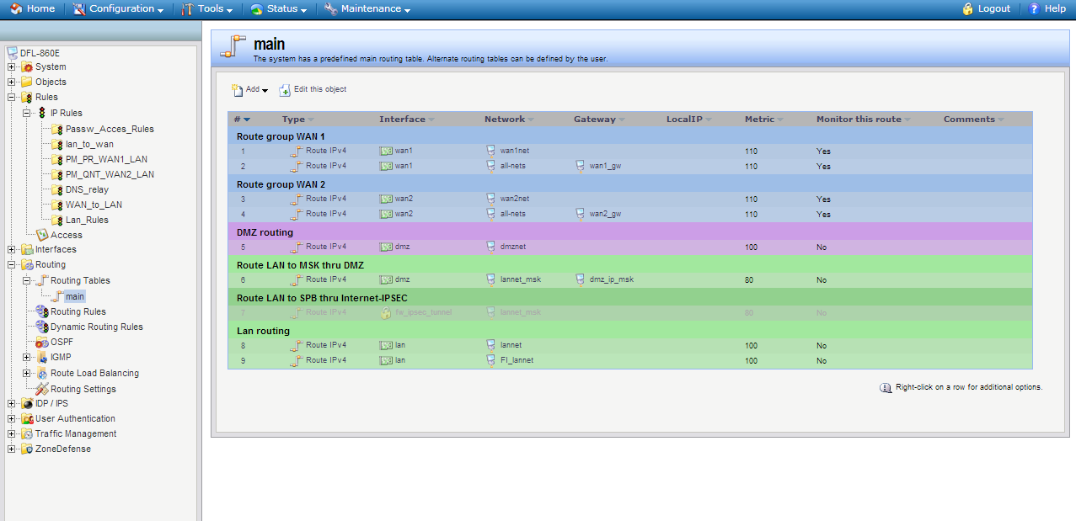Click the Access rules icon in the tree

(x=42, y=235)
